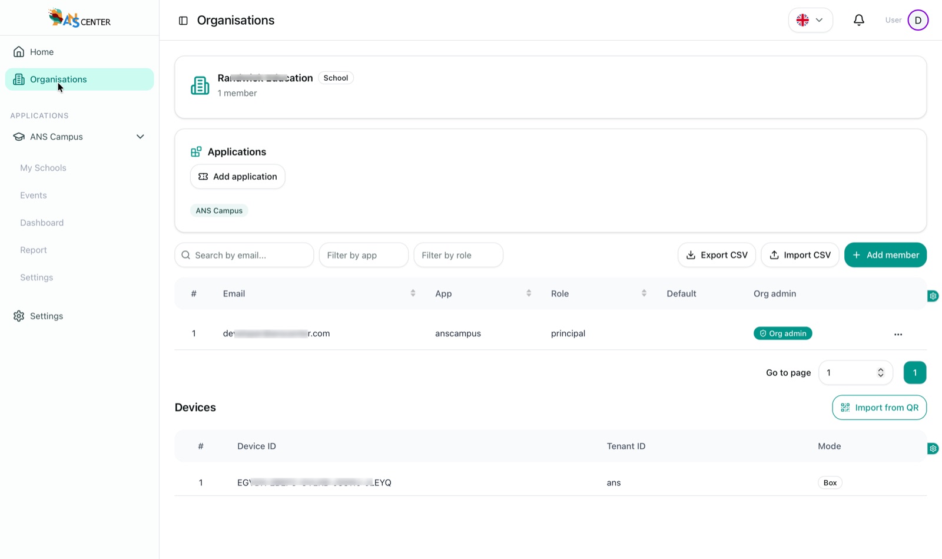This screenshot has height=559, width=942.
Task: Sort by Email column arrows
Action: (413, 293)
